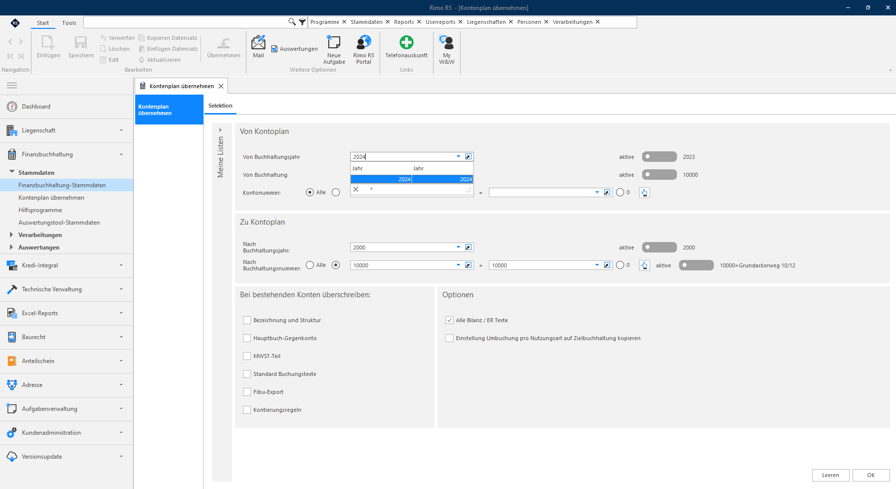Open lookup button of Von Buchhaltungsjahr field

point(468,157)
